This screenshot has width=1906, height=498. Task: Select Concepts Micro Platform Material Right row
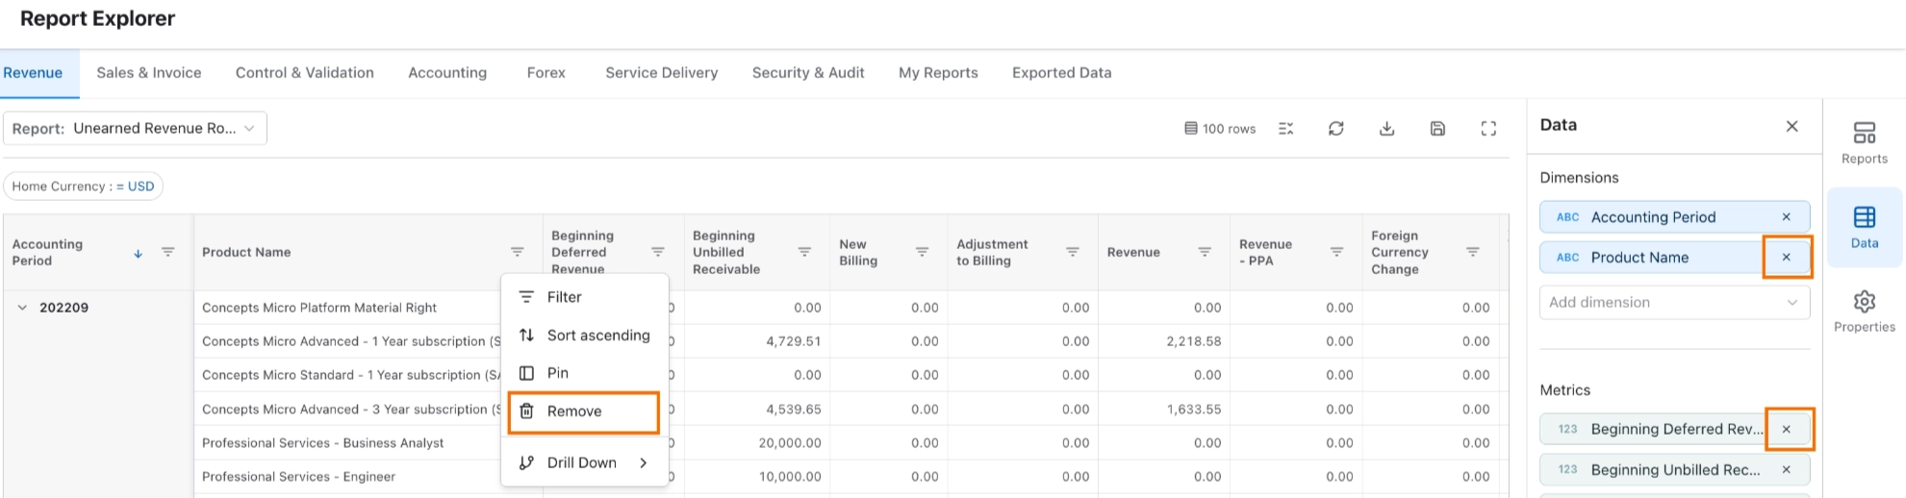319,308
